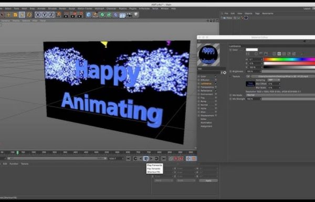Click the Camera object icon
This screenshot has width=315, height=202.
(x=129, y=15)
